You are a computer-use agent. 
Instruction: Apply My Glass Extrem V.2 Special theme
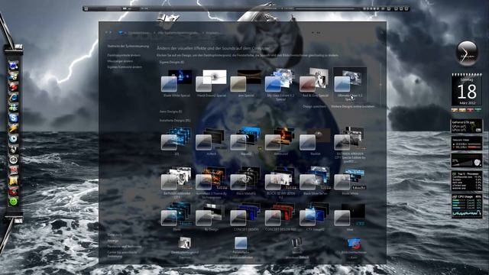pos(280,84)
